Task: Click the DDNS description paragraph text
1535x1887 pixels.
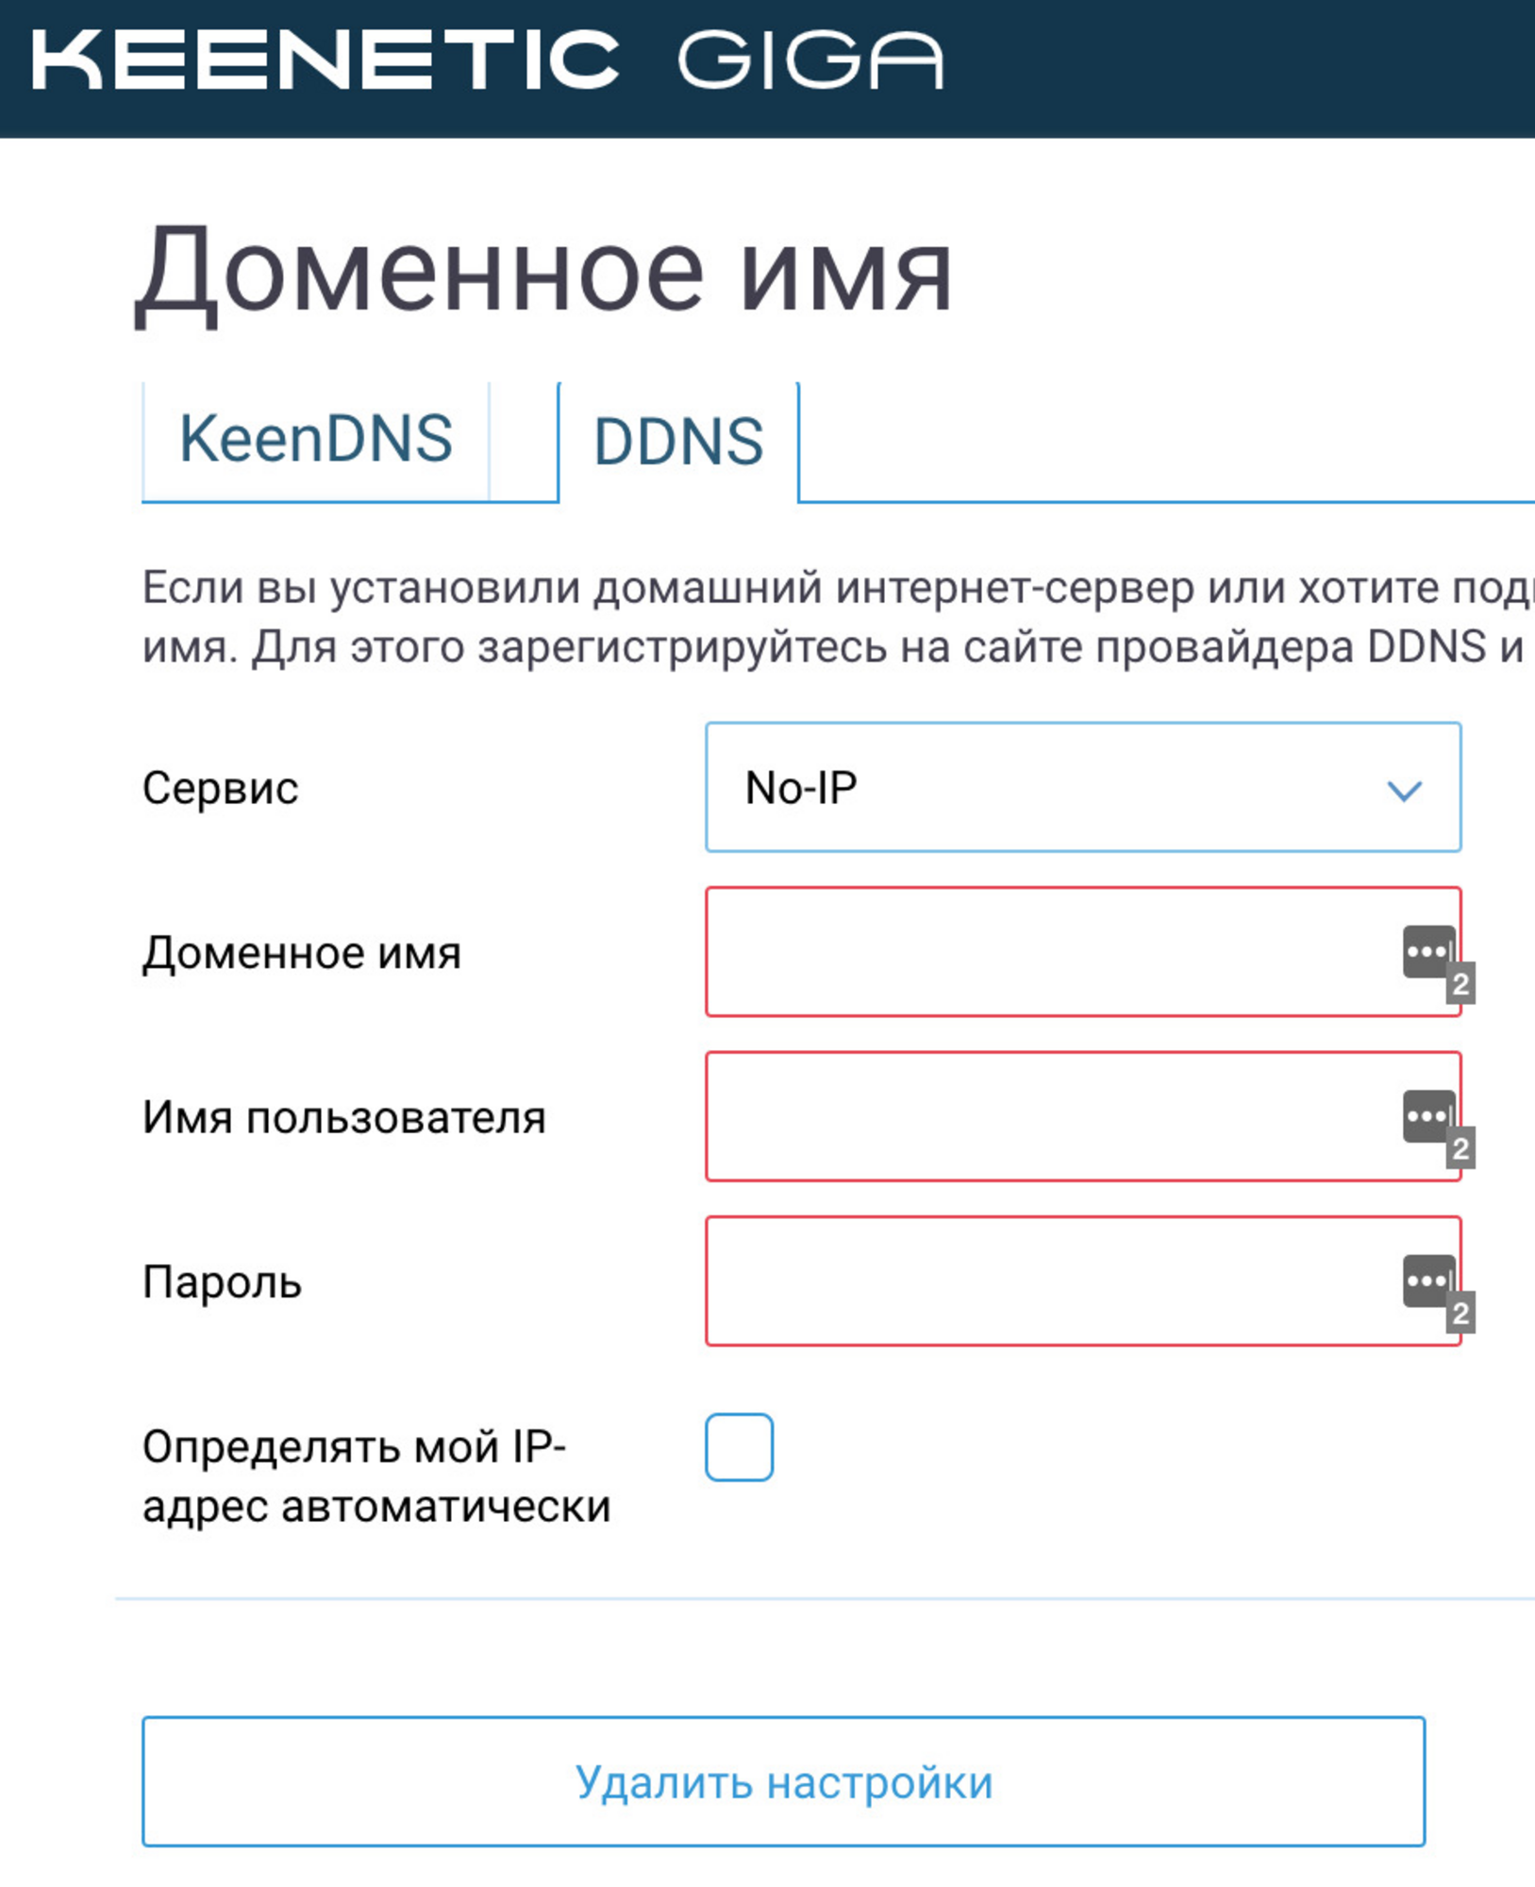Action: coord(830,618)
